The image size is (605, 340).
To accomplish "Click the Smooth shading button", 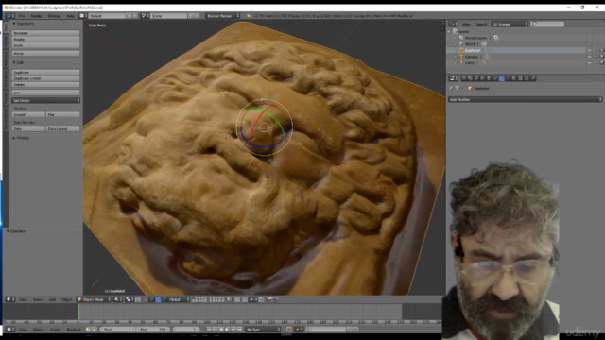I will click(28, 114).
